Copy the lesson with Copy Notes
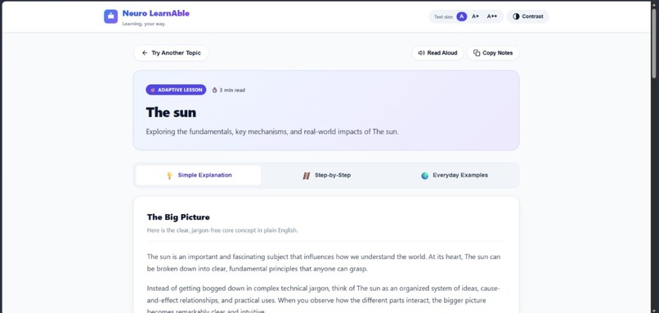 coord(492,53)
